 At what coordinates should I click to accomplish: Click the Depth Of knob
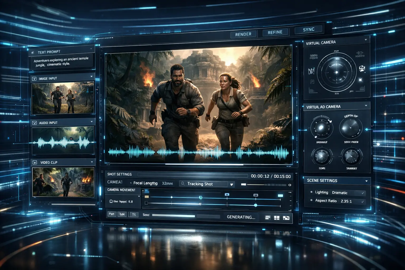[x=350, y=128]
